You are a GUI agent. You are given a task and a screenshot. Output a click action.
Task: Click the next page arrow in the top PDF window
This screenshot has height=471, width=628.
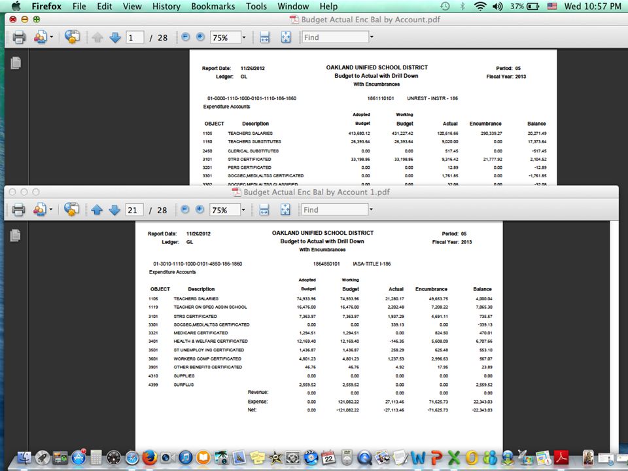click(115, 38)
